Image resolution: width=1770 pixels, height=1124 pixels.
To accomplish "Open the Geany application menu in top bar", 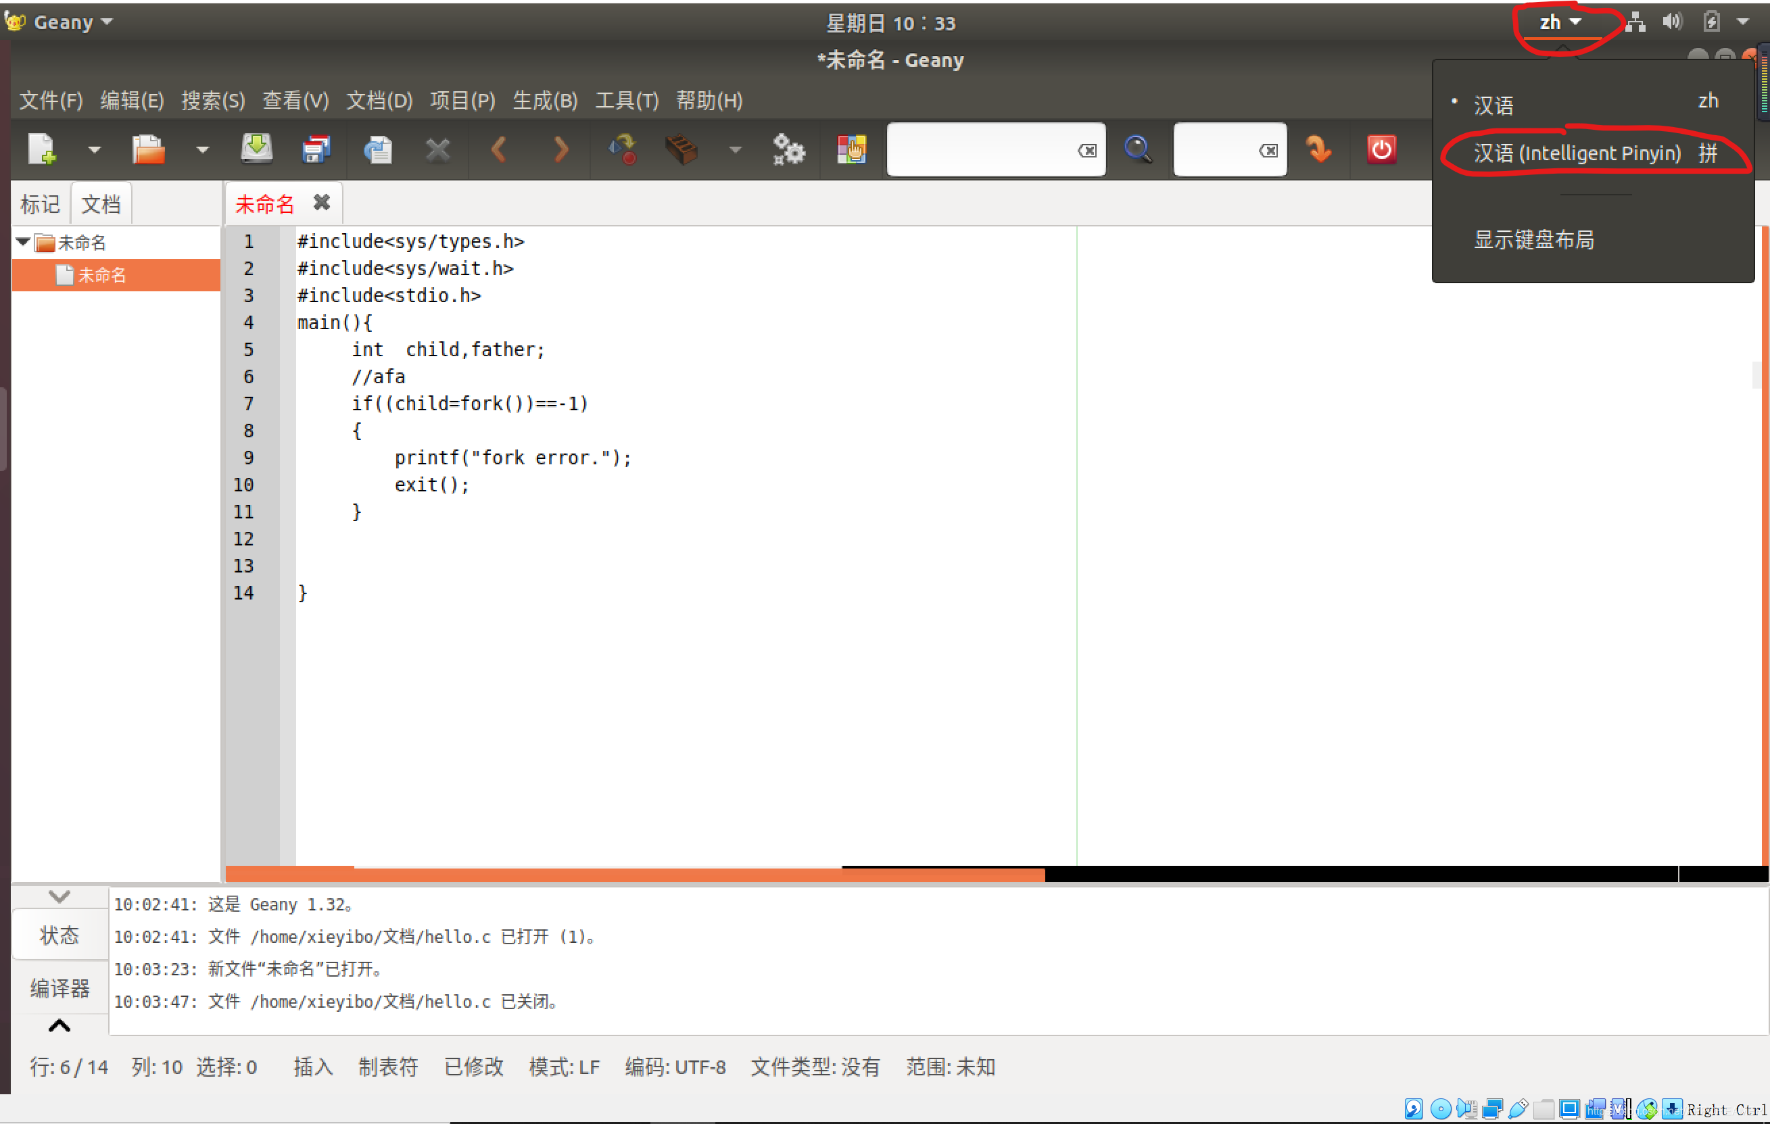I will pos(60,22).
